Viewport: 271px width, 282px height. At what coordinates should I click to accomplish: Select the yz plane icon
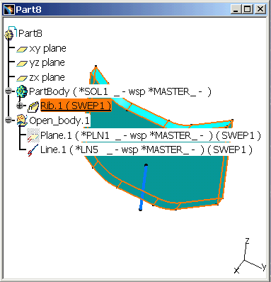[22, 63]
